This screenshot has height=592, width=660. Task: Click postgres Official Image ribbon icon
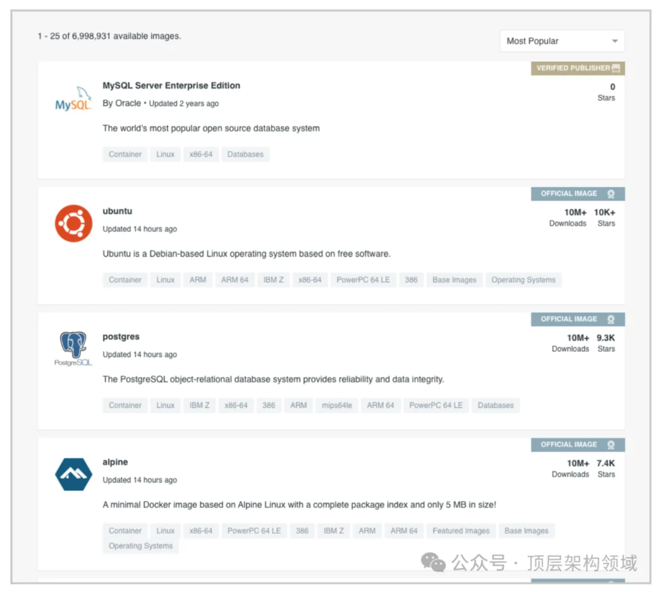click(611, 319)
